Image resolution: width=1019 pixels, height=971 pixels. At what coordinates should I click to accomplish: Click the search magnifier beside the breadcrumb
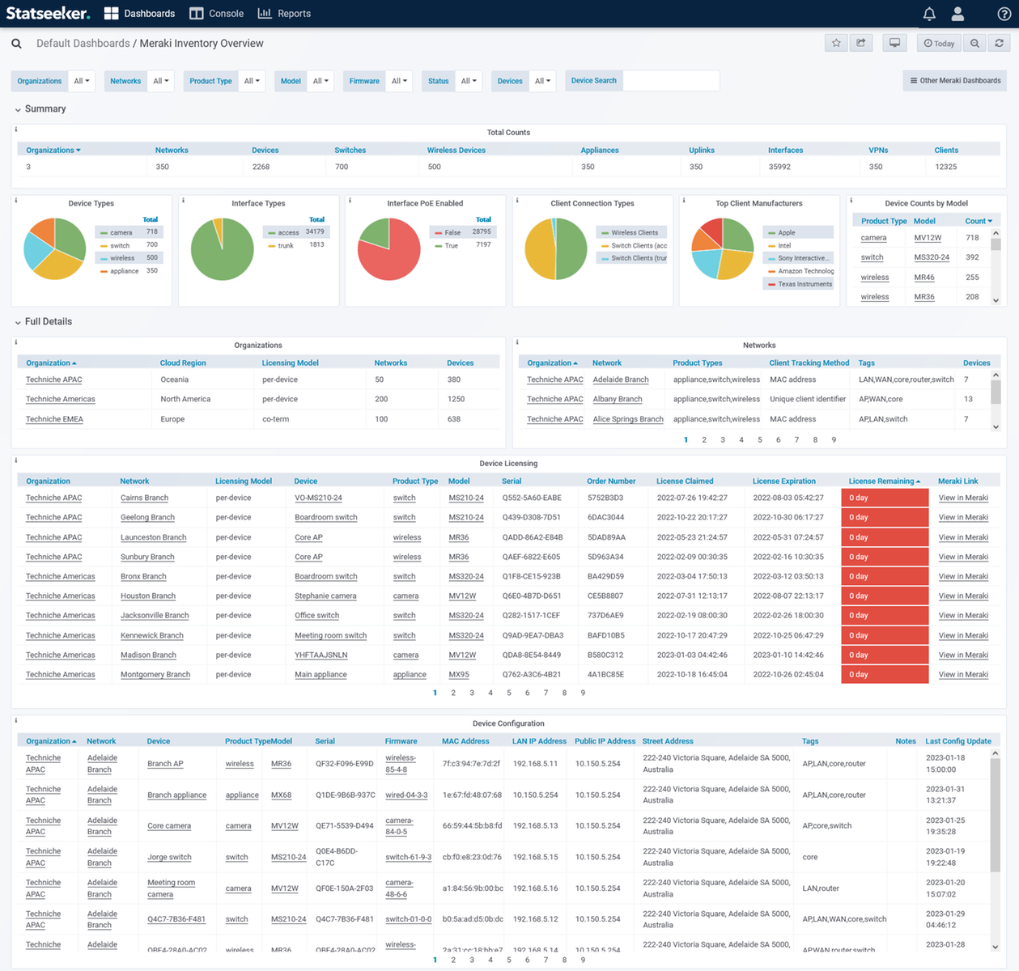coord(16,42)
